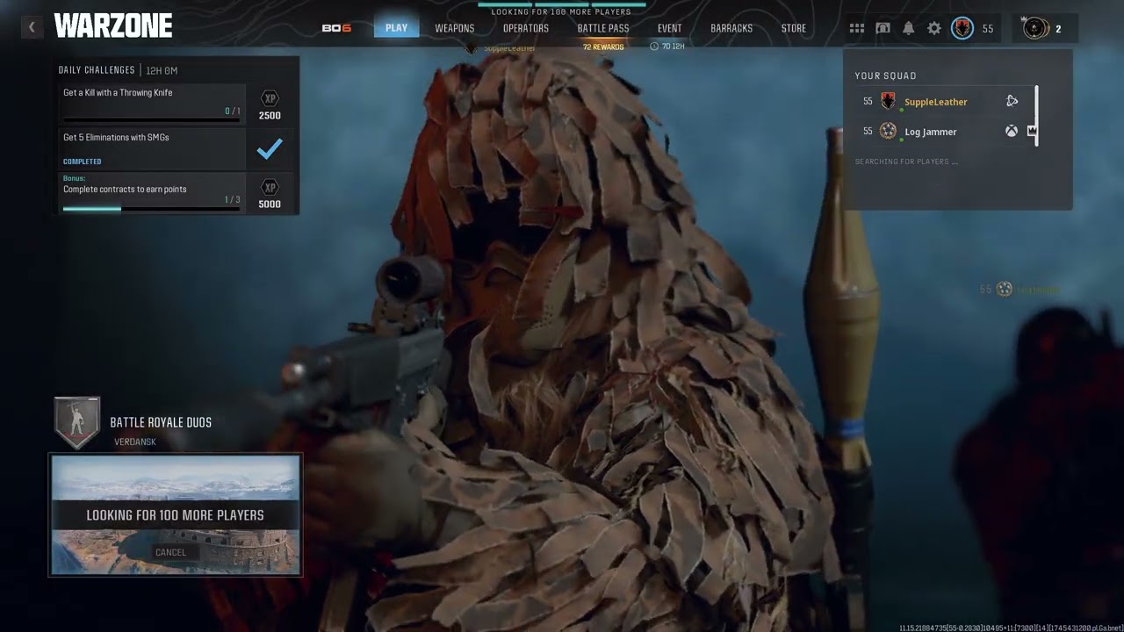Click the 'Your Squad' heading
1124x632 pixels.
point(886,75)
